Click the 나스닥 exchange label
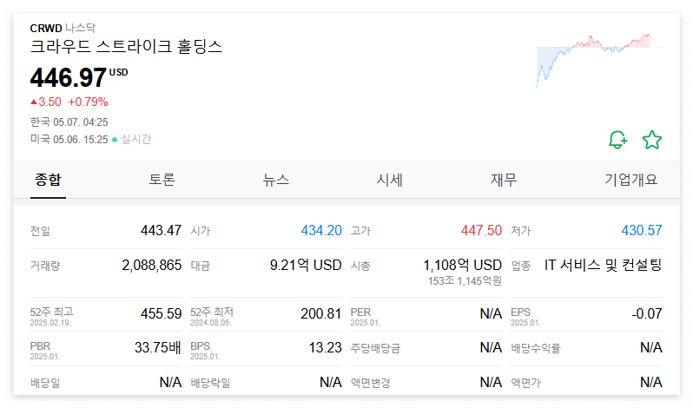Viewport: 693px width, 408px height. pyautogui.click(x=81, y=29)
